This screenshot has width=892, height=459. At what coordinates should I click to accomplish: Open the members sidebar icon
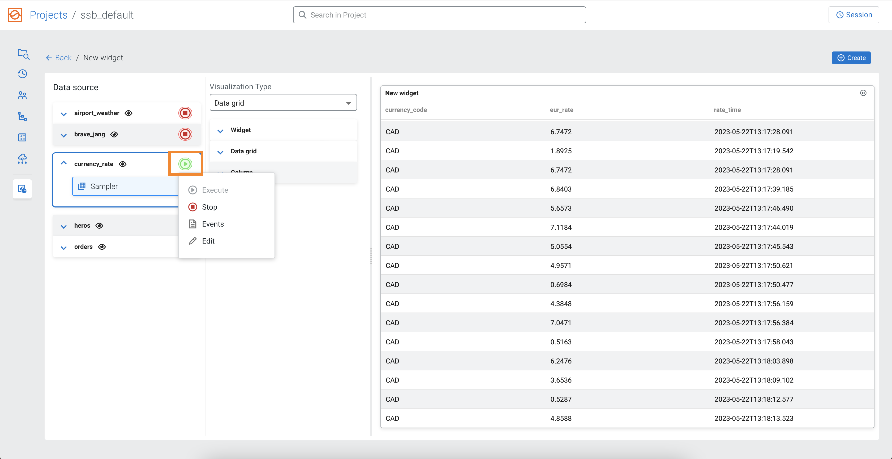tap(23, 95)
